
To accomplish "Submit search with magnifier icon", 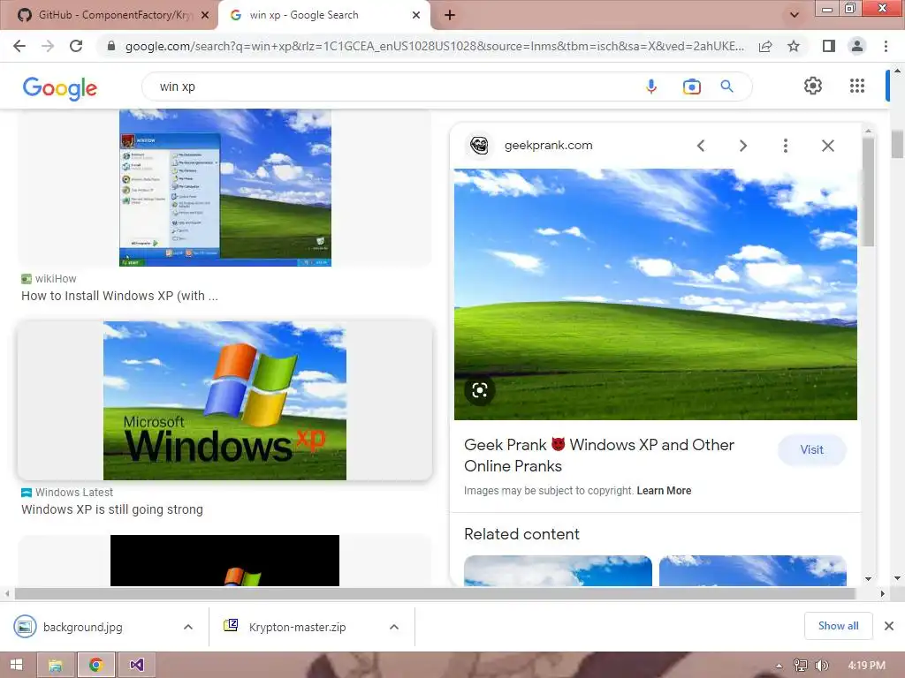I will click(727, 87).
